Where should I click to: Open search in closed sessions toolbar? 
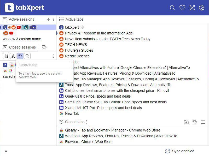[x=27, y=56]
